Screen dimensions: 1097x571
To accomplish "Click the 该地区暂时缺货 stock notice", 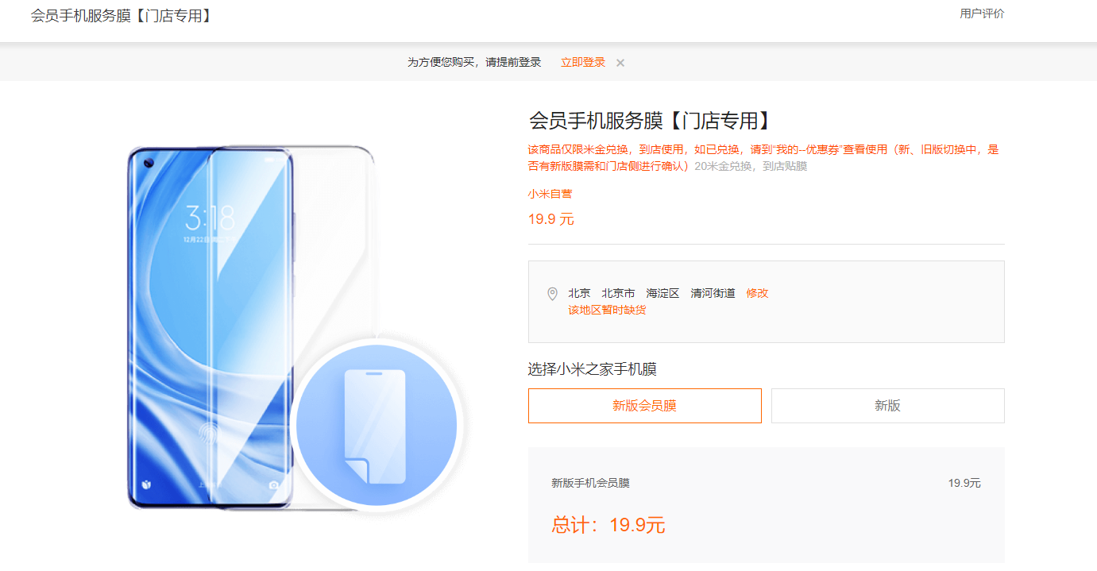I will click(607, 310).
